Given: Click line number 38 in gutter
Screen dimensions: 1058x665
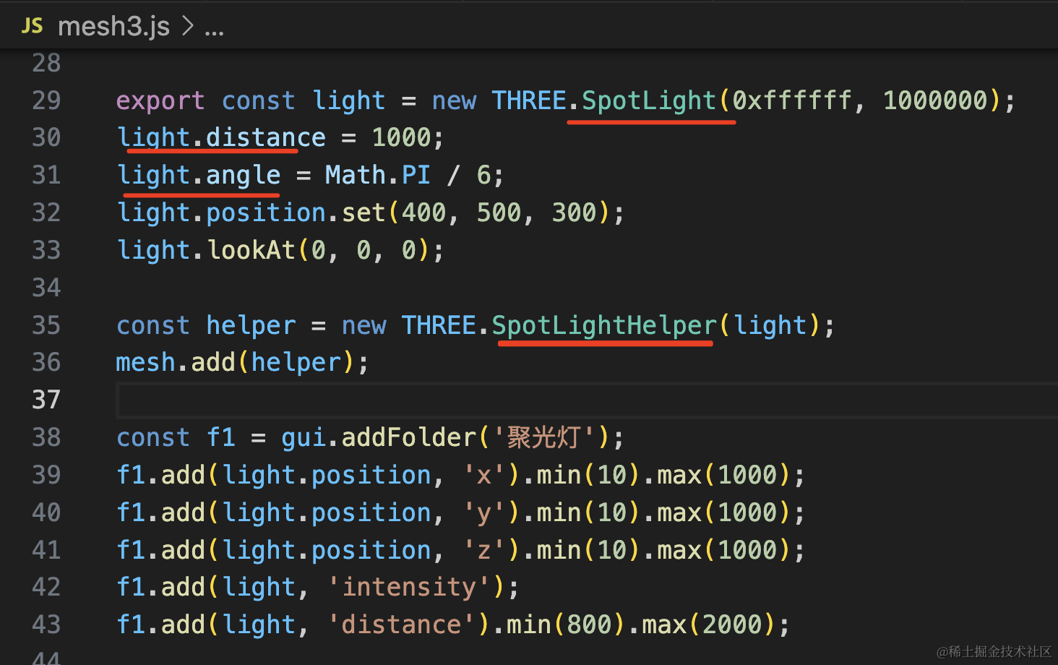Looking at the screenshot, I should pos(46,437).
